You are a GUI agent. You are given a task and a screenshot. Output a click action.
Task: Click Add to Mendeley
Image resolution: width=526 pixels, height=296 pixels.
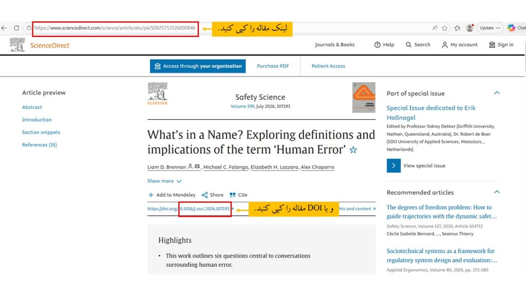[x=176, y=195]
